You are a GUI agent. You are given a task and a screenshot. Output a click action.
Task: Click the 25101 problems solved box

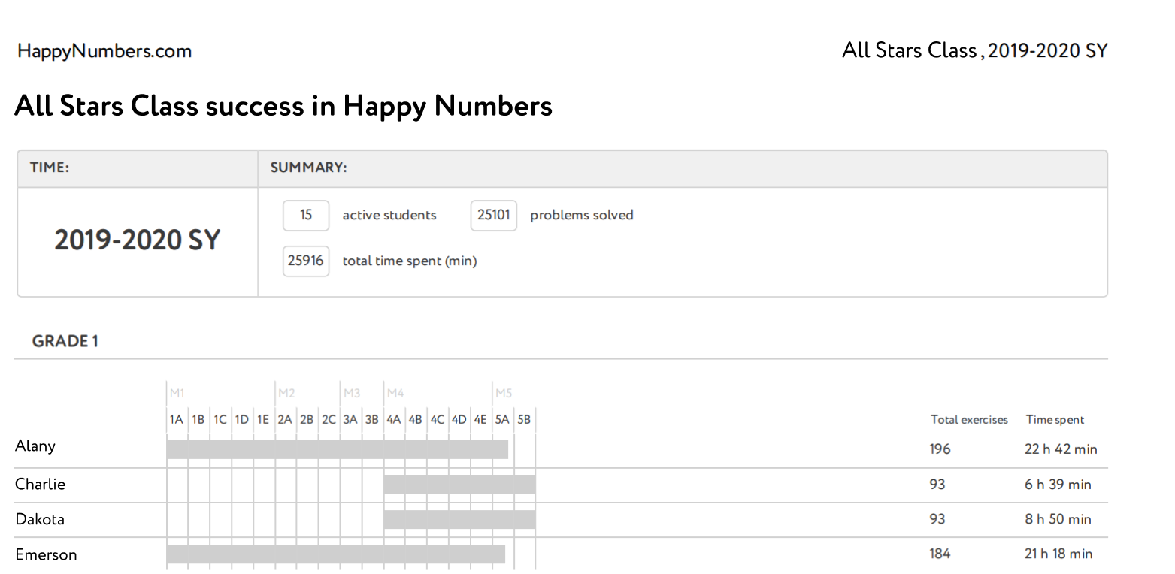[493, 215]
